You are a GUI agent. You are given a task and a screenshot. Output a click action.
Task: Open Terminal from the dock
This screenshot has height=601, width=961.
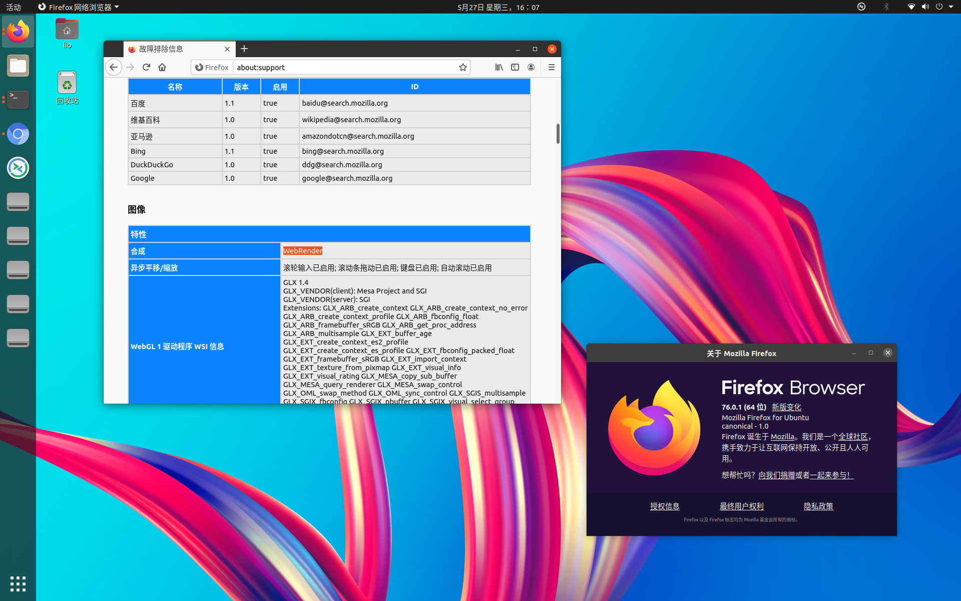point(18,100)
